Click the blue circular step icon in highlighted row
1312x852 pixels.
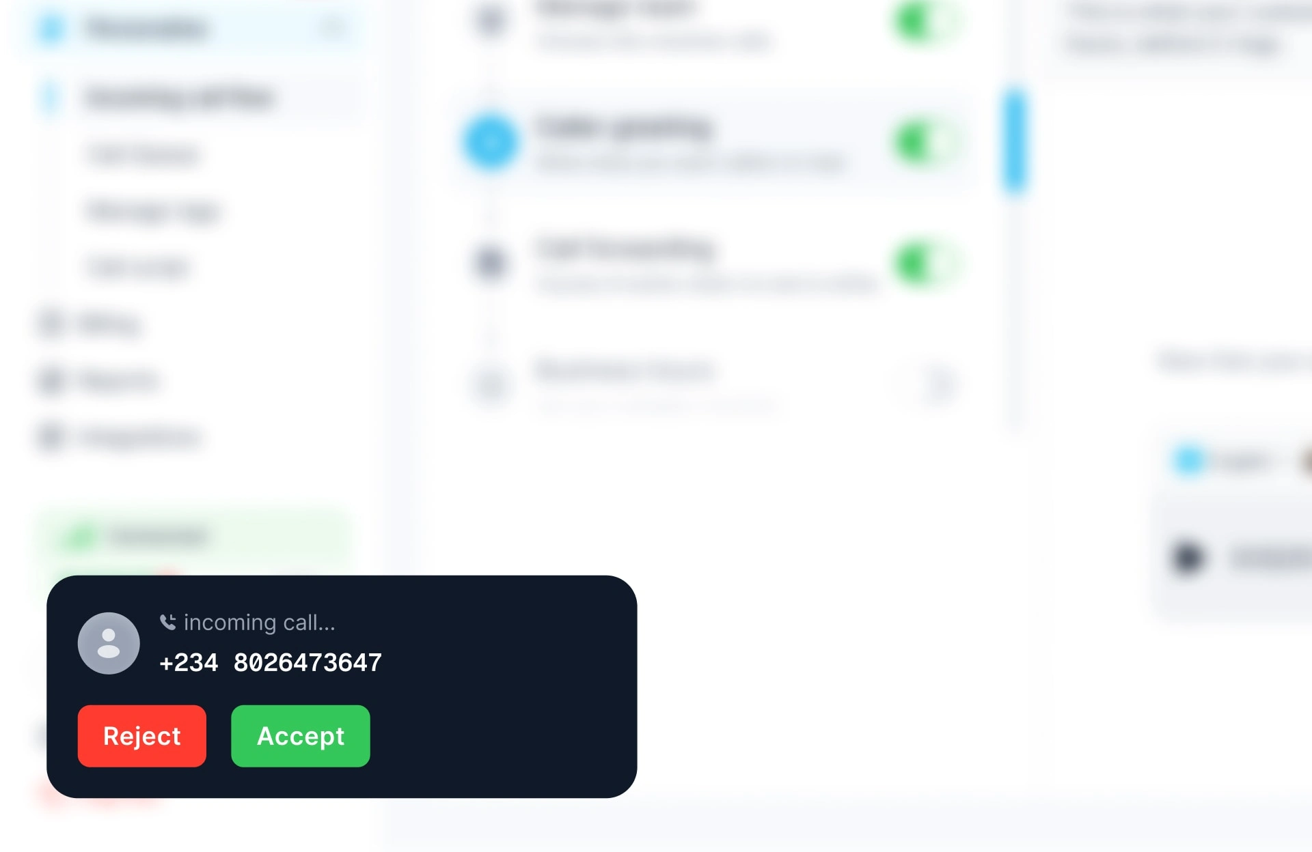click(491, 142)
